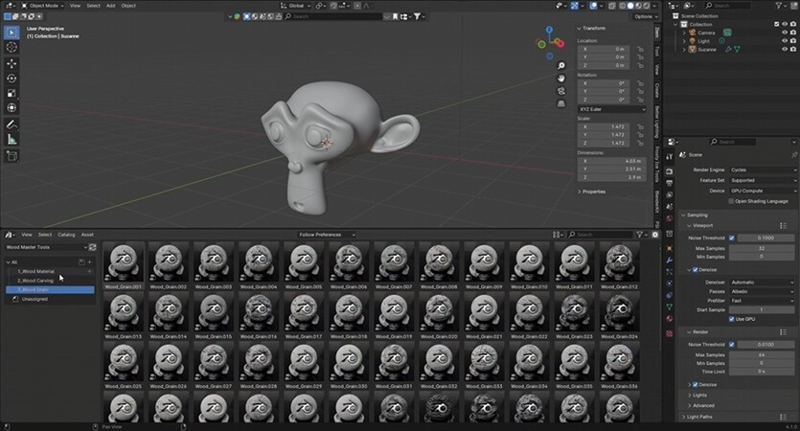Adjust Viewport Max Samples field
Screen dimensions: 800x431
[x=762, y=248]
